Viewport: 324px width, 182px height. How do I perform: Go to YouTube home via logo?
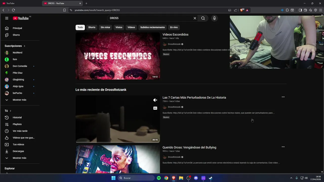21,18
